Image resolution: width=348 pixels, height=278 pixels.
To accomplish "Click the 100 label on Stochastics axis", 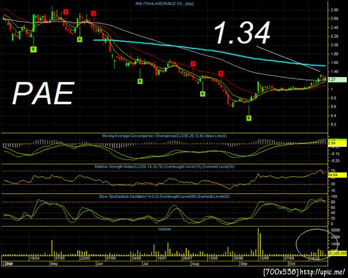I will (334, 197).
